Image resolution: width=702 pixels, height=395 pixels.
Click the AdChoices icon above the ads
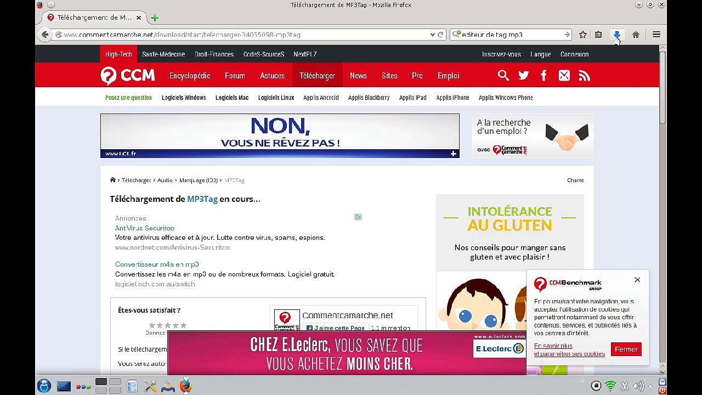point(358,217)
